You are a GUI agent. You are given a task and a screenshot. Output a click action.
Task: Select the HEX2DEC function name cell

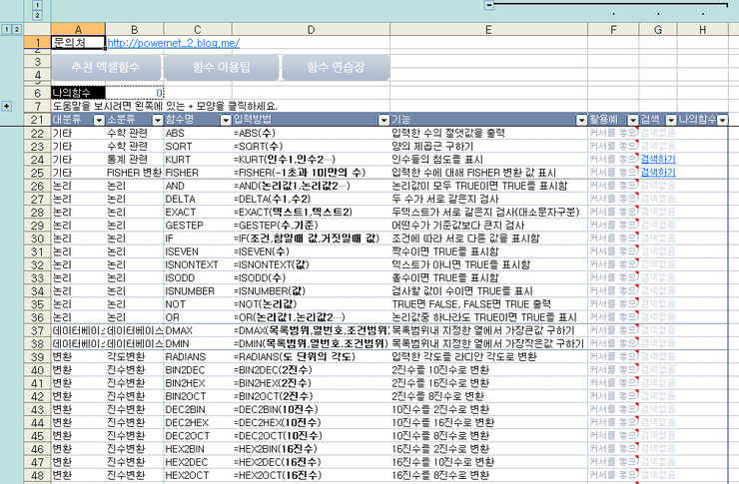(x=198, y=462)
